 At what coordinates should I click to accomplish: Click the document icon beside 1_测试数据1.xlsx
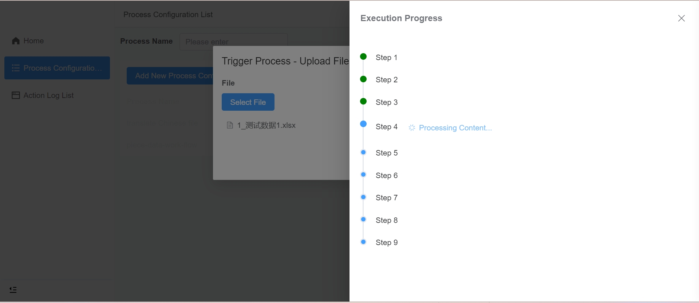(x=230, y=125)
